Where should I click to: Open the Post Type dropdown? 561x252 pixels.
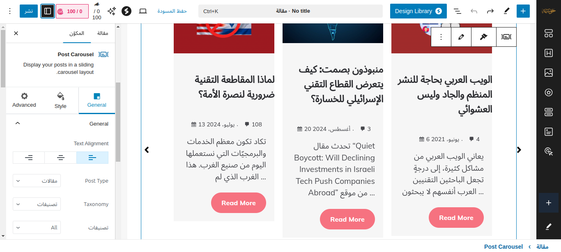pos(37,181)
